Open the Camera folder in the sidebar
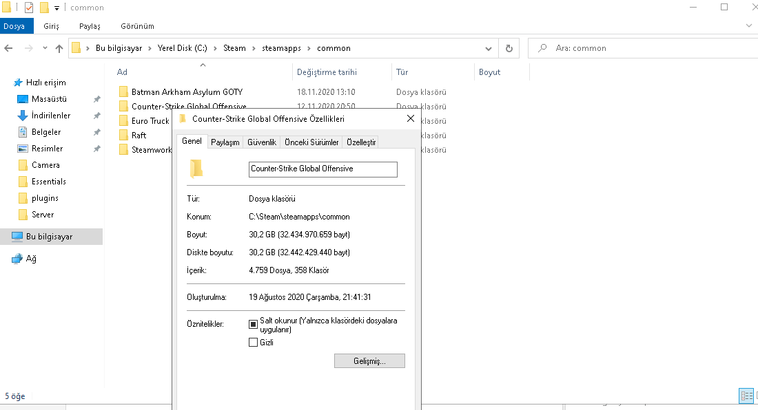This screenshot has height=410, width=758. [45, 165]
